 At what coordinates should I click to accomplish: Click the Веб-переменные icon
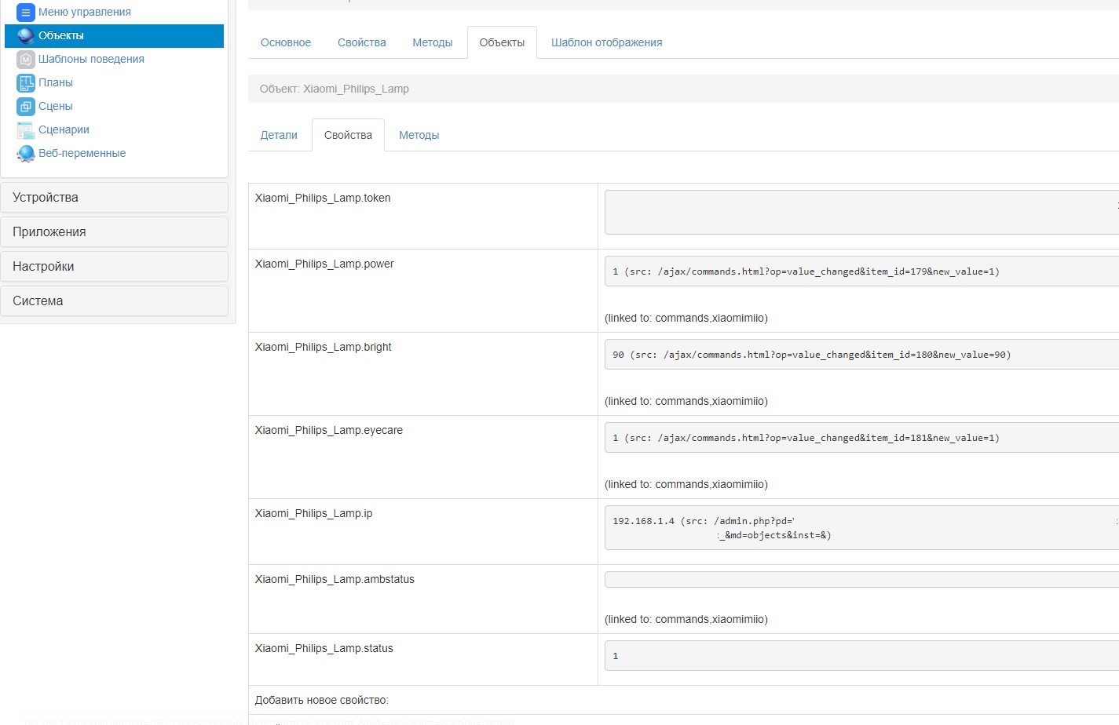[x=25, y=153]
